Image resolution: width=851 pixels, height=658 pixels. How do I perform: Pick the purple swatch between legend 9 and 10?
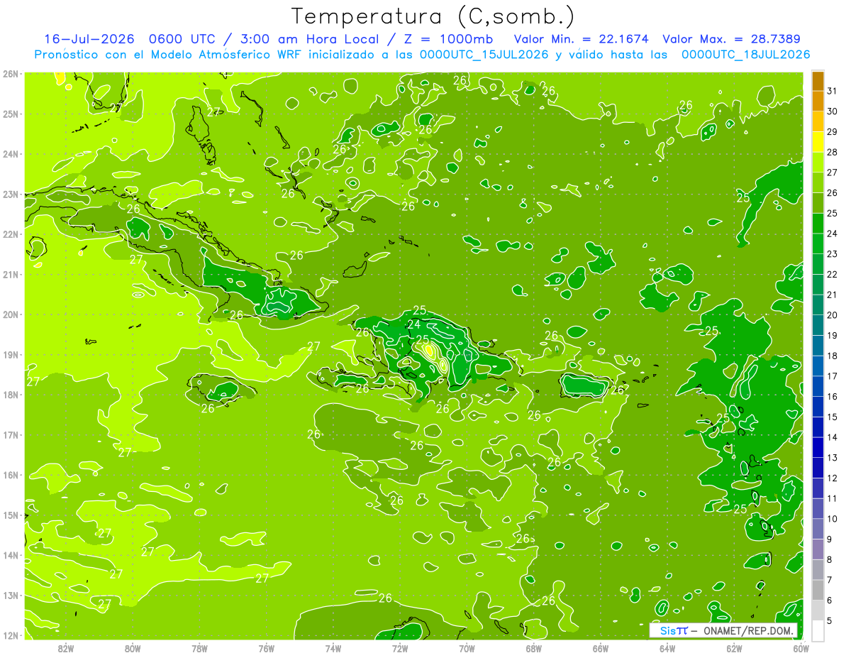tap(818, 529)
